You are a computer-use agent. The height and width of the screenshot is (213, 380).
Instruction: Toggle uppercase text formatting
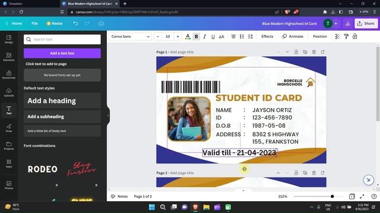pos(221,37)
